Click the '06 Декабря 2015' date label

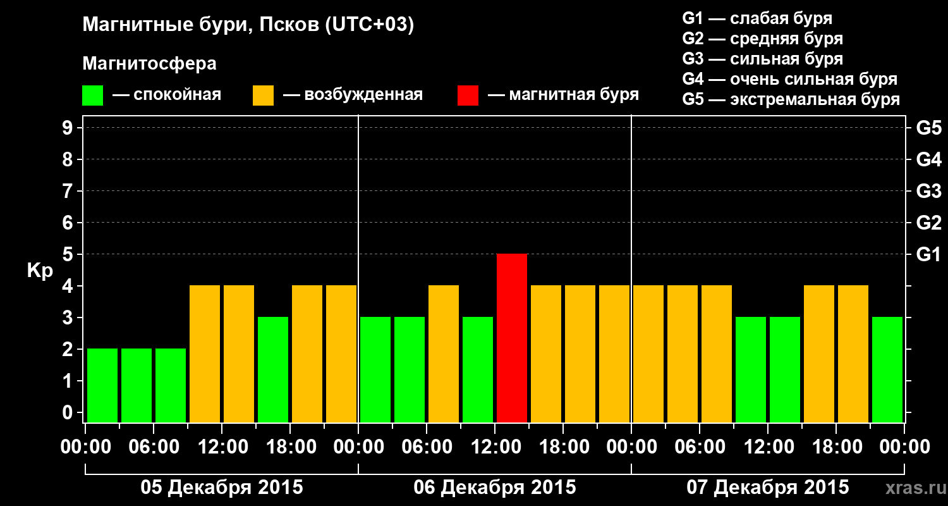[x=495, y=488]
